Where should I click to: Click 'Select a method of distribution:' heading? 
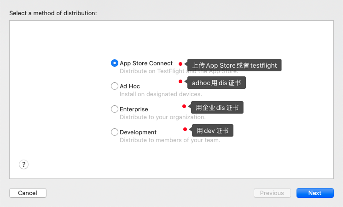pyautogui.click(x=53, y=13)
